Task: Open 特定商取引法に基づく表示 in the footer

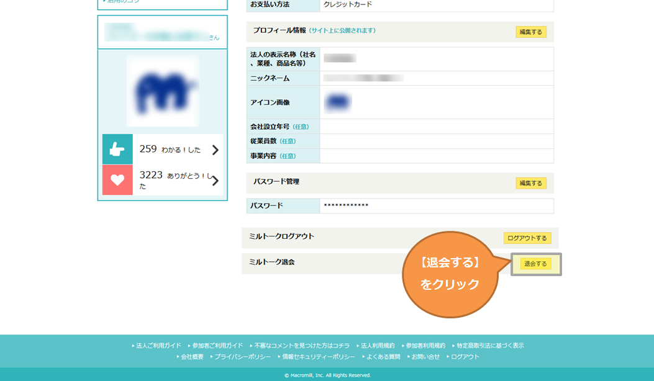Action: coord(490,346)
